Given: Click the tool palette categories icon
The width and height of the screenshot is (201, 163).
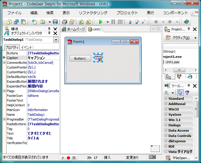Looking at the screenshot, I should 167,93.
